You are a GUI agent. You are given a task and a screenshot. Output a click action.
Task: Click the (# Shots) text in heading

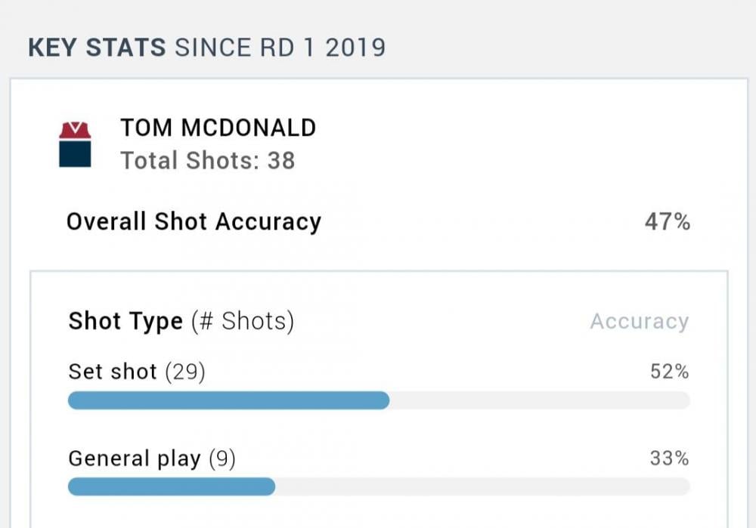242,321
